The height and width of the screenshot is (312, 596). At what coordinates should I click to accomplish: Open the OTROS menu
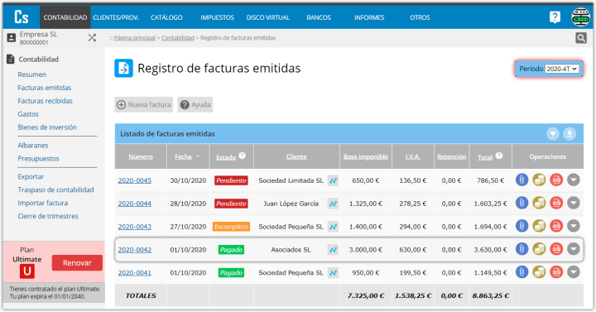pos(420,17)
